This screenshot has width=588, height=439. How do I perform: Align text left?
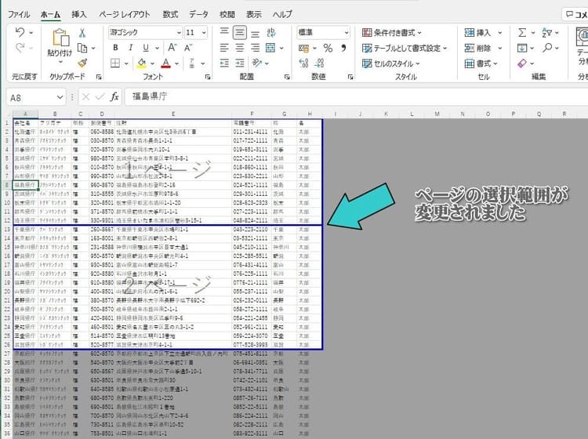point(224,48)
